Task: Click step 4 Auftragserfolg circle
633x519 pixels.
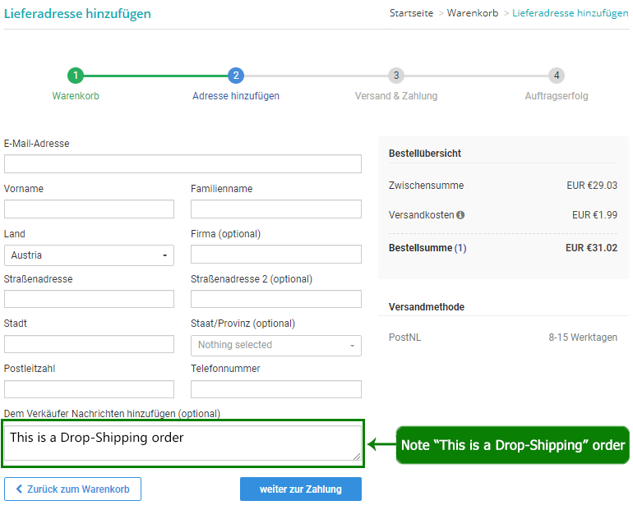Action: click(x=557, y=76)
